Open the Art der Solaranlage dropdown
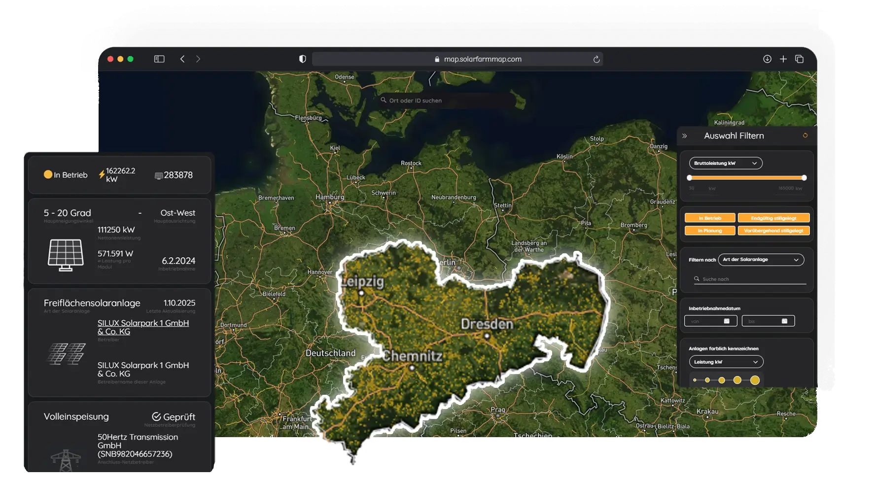 761,260
